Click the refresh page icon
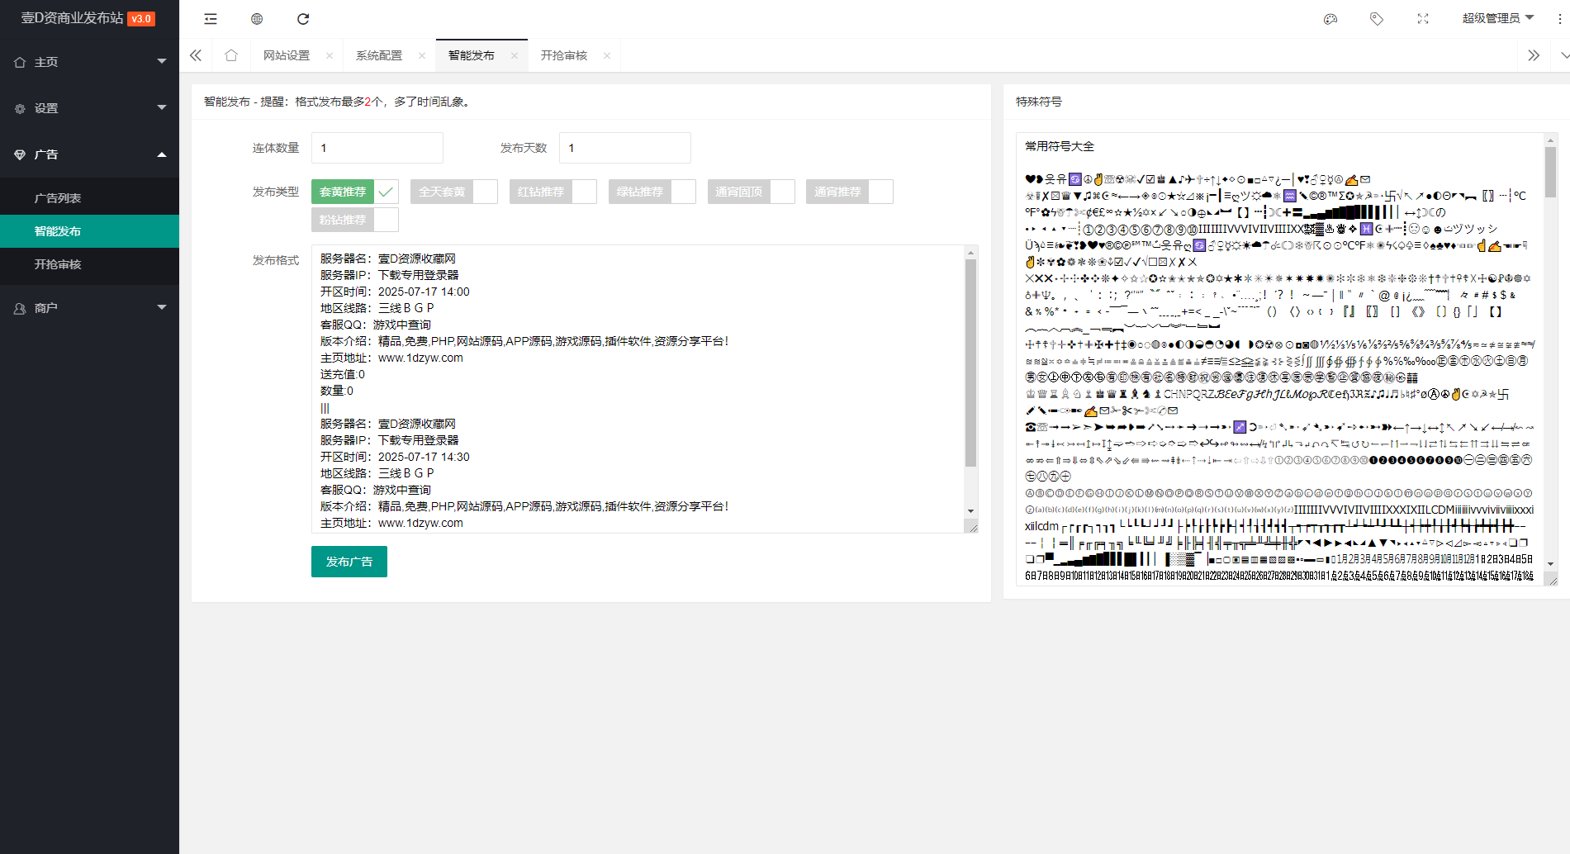The image size is (1570, 854). point(303,19)
